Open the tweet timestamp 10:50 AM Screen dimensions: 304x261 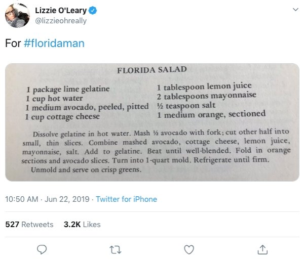click(x=21, y=199)
